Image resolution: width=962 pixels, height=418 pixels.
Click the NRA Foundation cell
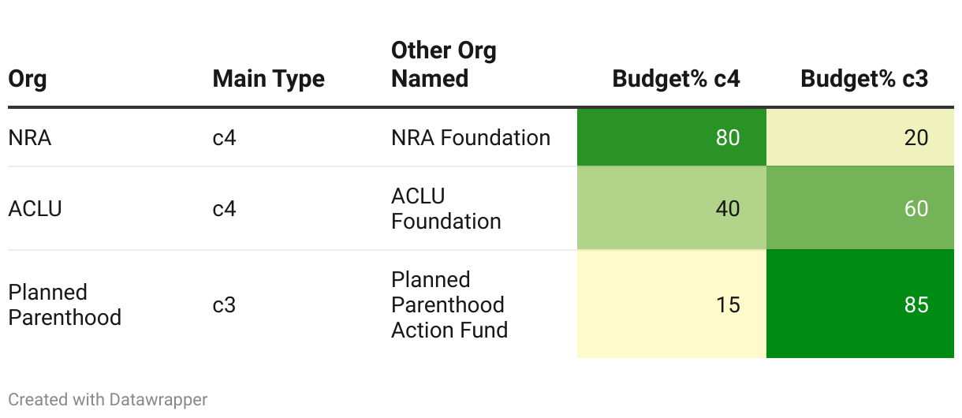[471, 138]
